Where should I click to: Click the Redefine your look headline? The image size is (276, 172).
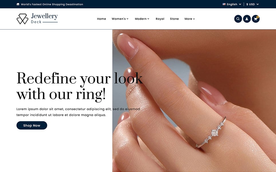[80, 87]
